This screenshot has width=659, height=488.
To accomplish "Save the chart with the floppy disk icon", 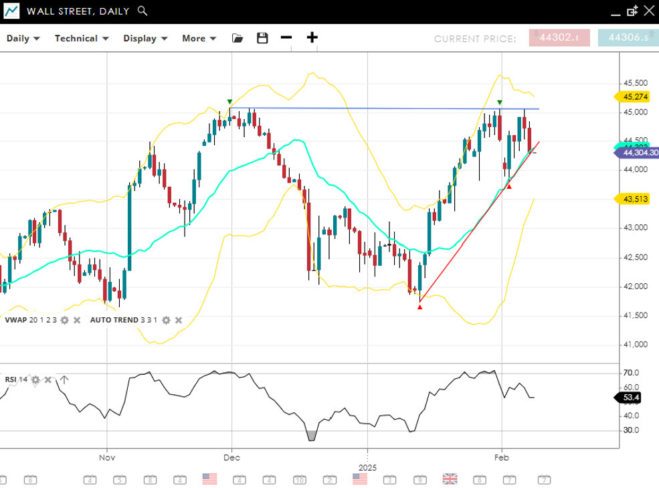I will click(x=262, y=38).
